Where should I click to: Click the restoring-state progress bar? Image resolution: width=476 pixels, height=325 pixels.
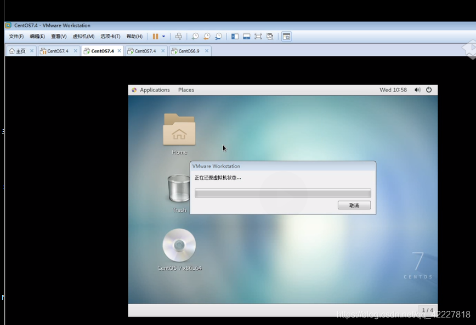pos(283,193)
